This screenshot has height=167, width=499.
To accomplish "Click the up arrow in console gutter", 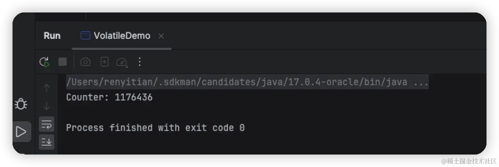I will pos(47,88).
